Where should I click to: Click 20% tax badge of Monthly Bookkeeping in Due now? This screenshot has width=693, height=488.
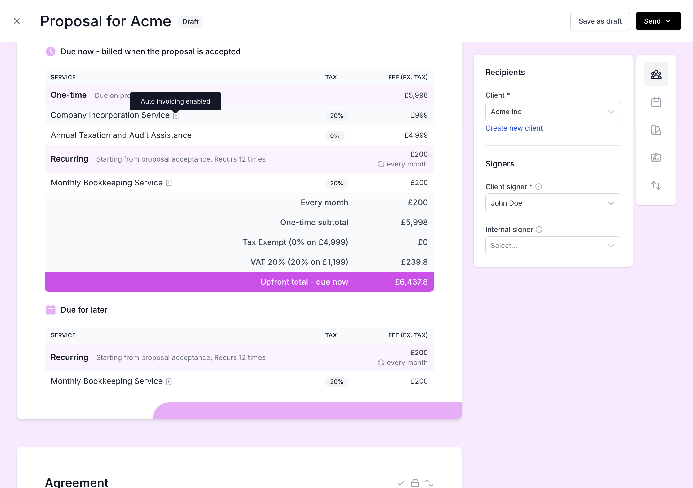point(337,183)
